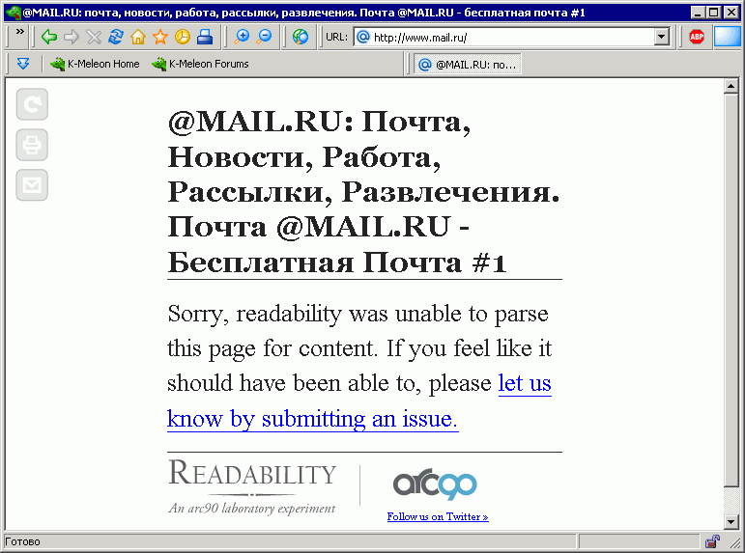The height and width of the screenshot is (553, 745).
Task: Open the blue bookmarks toolbar arrow
Action: click(23, 64)
